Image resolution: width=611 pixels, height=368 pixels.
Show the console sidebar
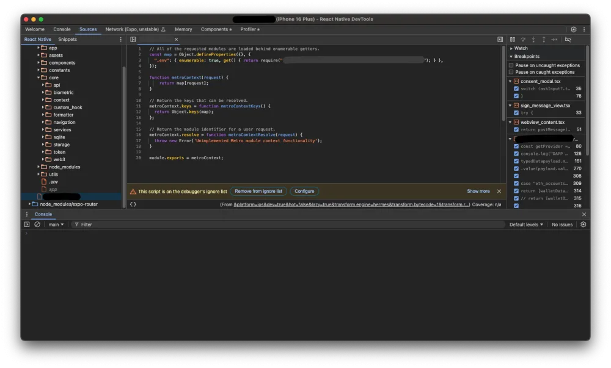tap(27, 225)
